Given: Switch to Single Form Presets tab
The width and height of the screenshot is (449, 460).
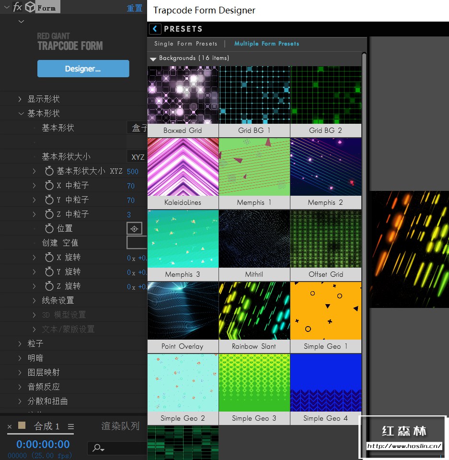Looking at the screenshot, I should pos(186,44).
